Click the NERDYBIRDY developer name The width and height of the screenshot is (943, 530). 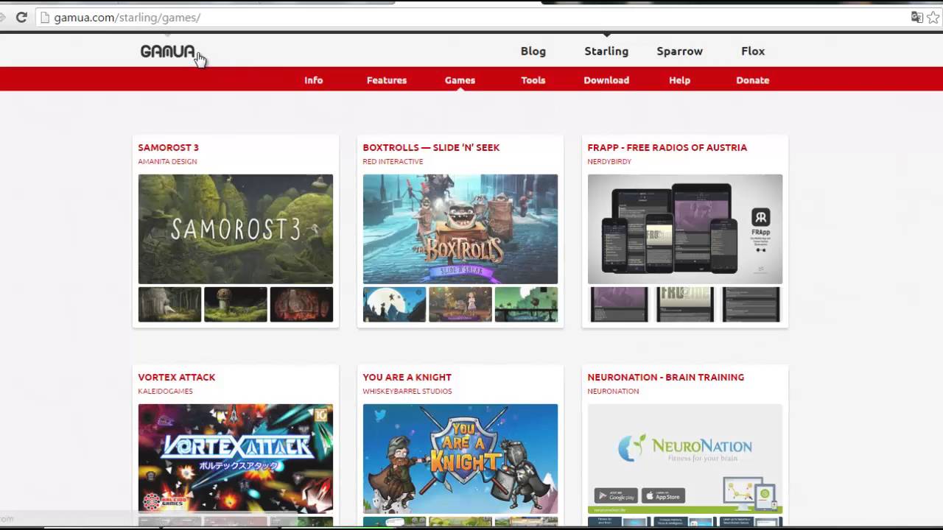[609, 161]
